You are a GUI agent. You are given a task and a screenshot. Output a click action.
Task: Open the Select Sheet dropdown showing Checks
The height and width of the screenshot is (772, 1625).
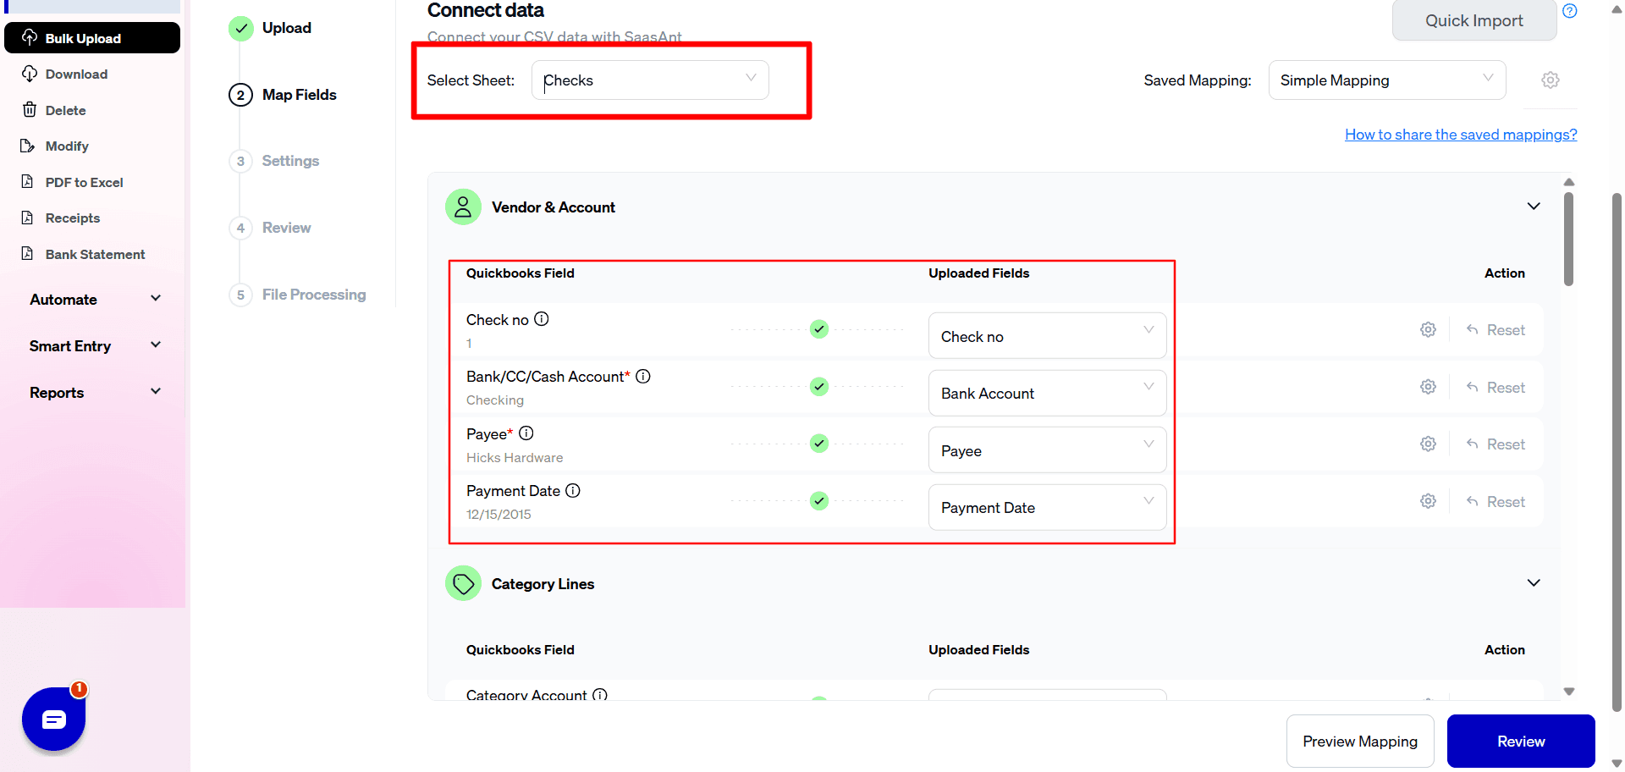point(650,80)
